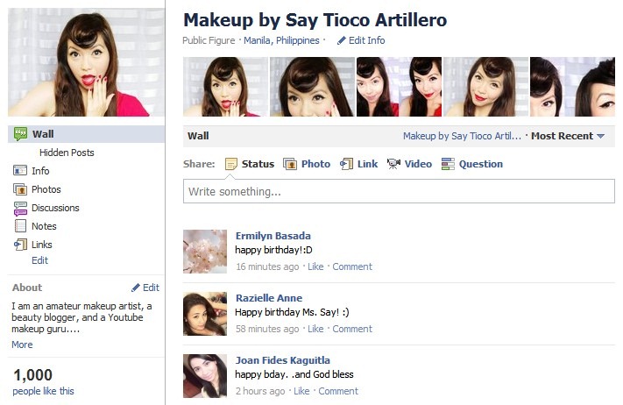The width and height of the screenshot is (623, 405).
Task: Click the Photos icon in sidebar
Action: pyautogui.click(x=20, y=189)
